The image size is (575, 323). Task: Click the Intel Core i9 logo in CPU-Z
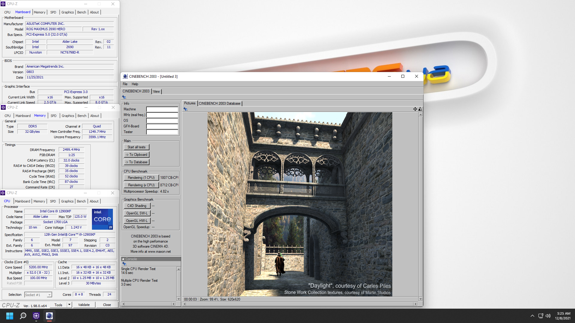coord(102,219)
